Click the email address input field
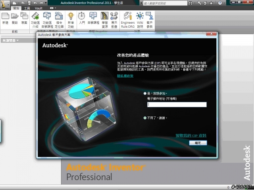 pyautogui.click(x=177, y=104)
